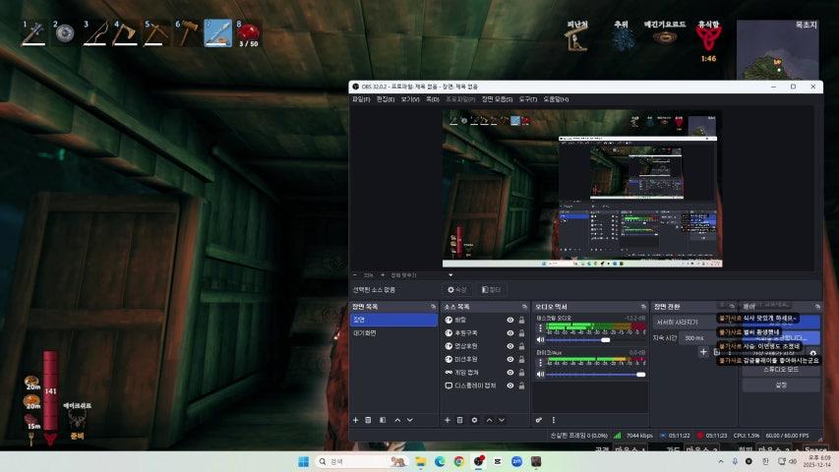
Task: Add a new source with the plus icon
Action: click(x=447, y=420)
